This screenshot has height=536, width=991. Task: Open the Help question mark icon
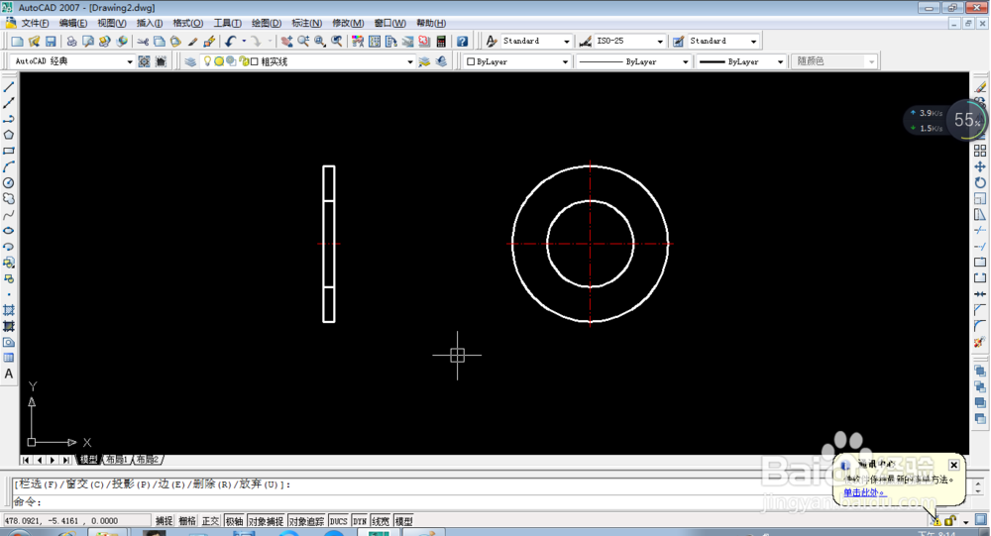(463, 41)
